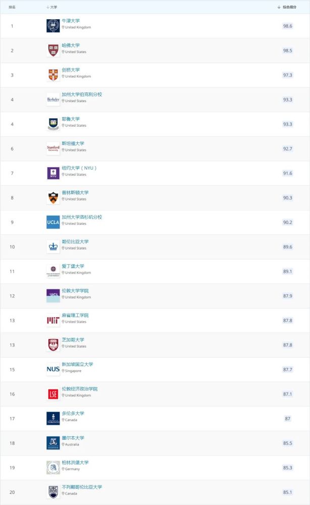Open the 普林斯顿大学 link
The height and width of the screenshot is (505, 310).
coord(75,192)
